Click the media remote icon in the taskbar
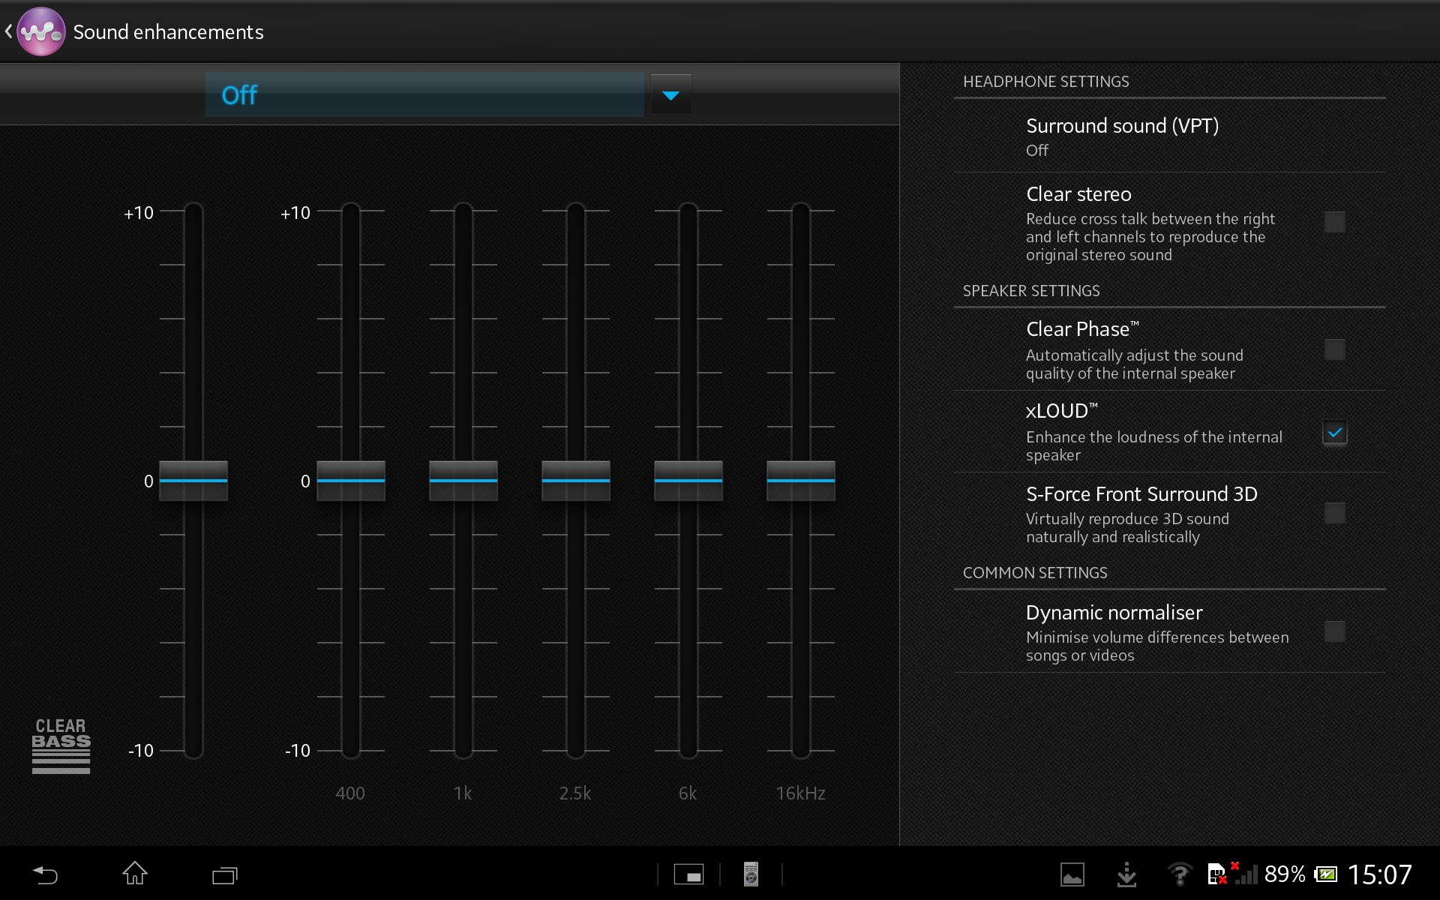The height and width of the screenshot is (900, 1440). coord(750,874)
